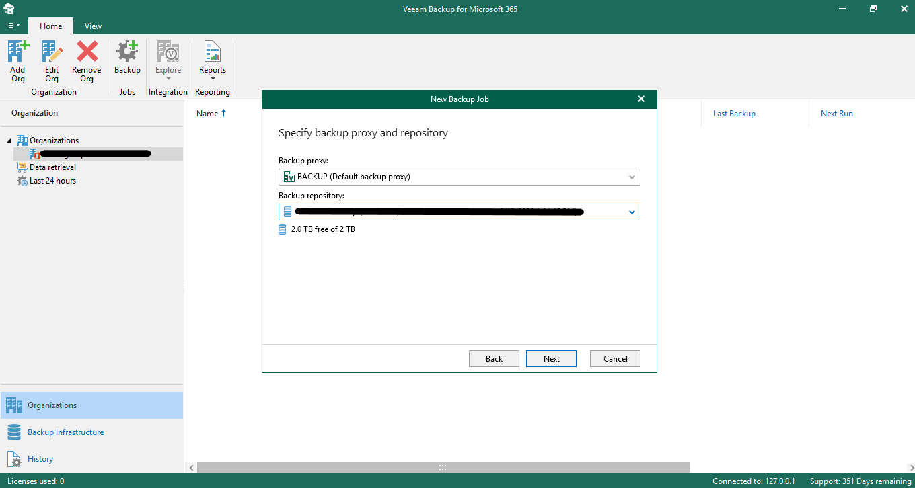Switch to the View tab

(93, 26)
